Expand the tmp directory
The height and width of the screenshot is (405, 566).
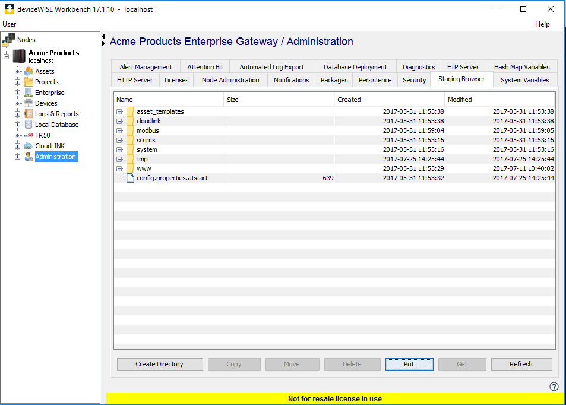[119, 159]
